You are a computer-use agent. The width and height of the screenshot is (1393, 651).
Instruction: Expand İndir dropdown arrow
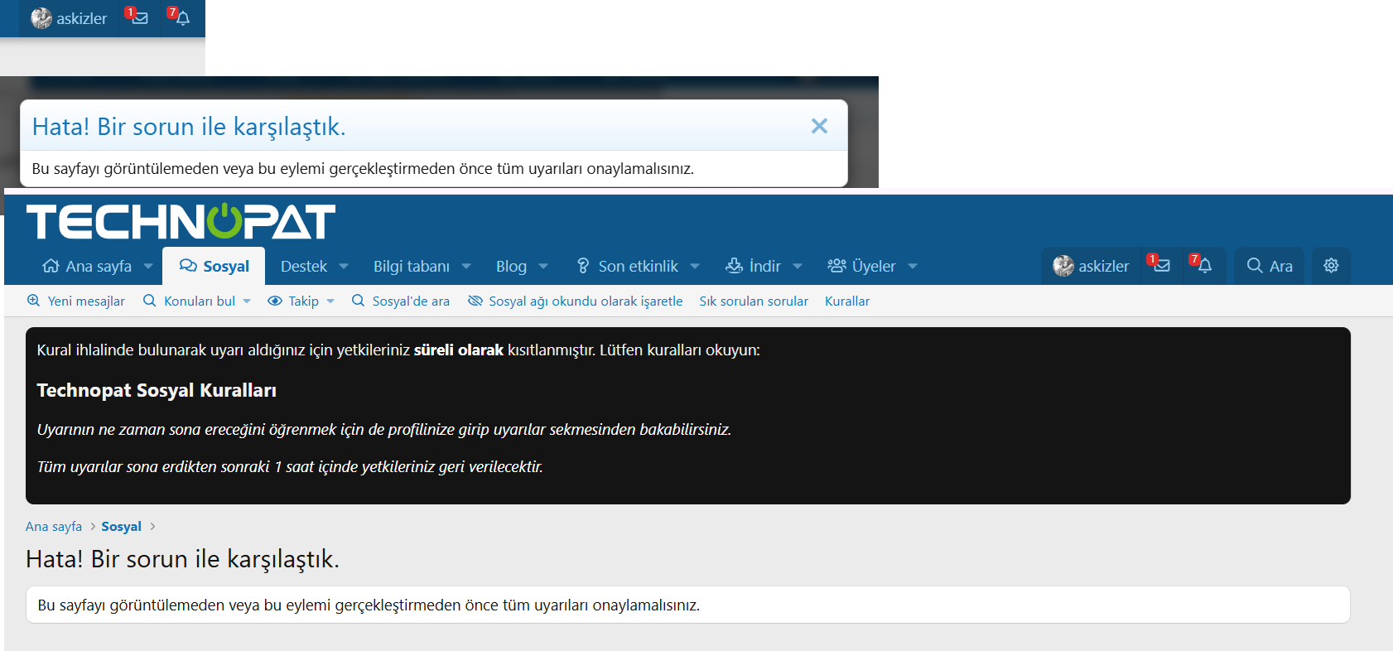tap(798, 266)
